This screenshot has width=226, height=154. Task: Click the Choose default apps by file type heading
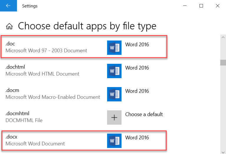87,26
